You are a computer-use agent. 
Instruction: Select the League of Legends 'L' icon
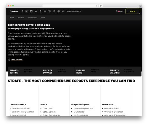click(x=27, y=11)
